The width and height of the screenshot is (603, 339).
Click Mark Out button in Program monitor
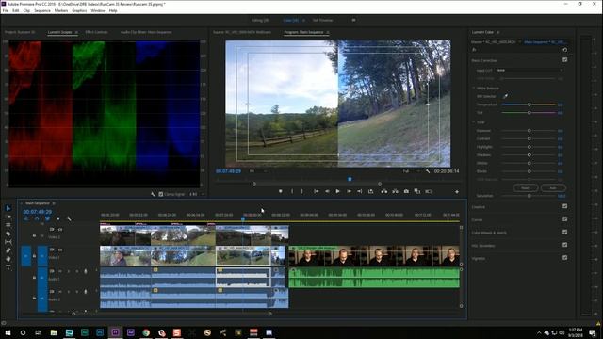[x=302, y=191]
